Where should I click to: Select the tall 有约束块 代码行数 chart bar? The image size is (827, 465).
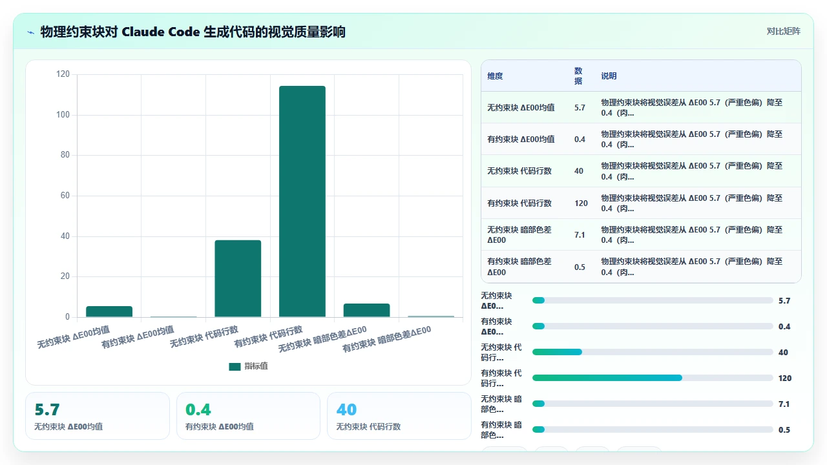302,201
